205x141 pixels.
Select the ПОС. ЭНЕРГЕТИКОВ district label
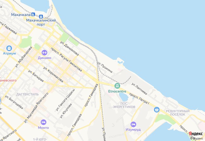click(124, 105)
